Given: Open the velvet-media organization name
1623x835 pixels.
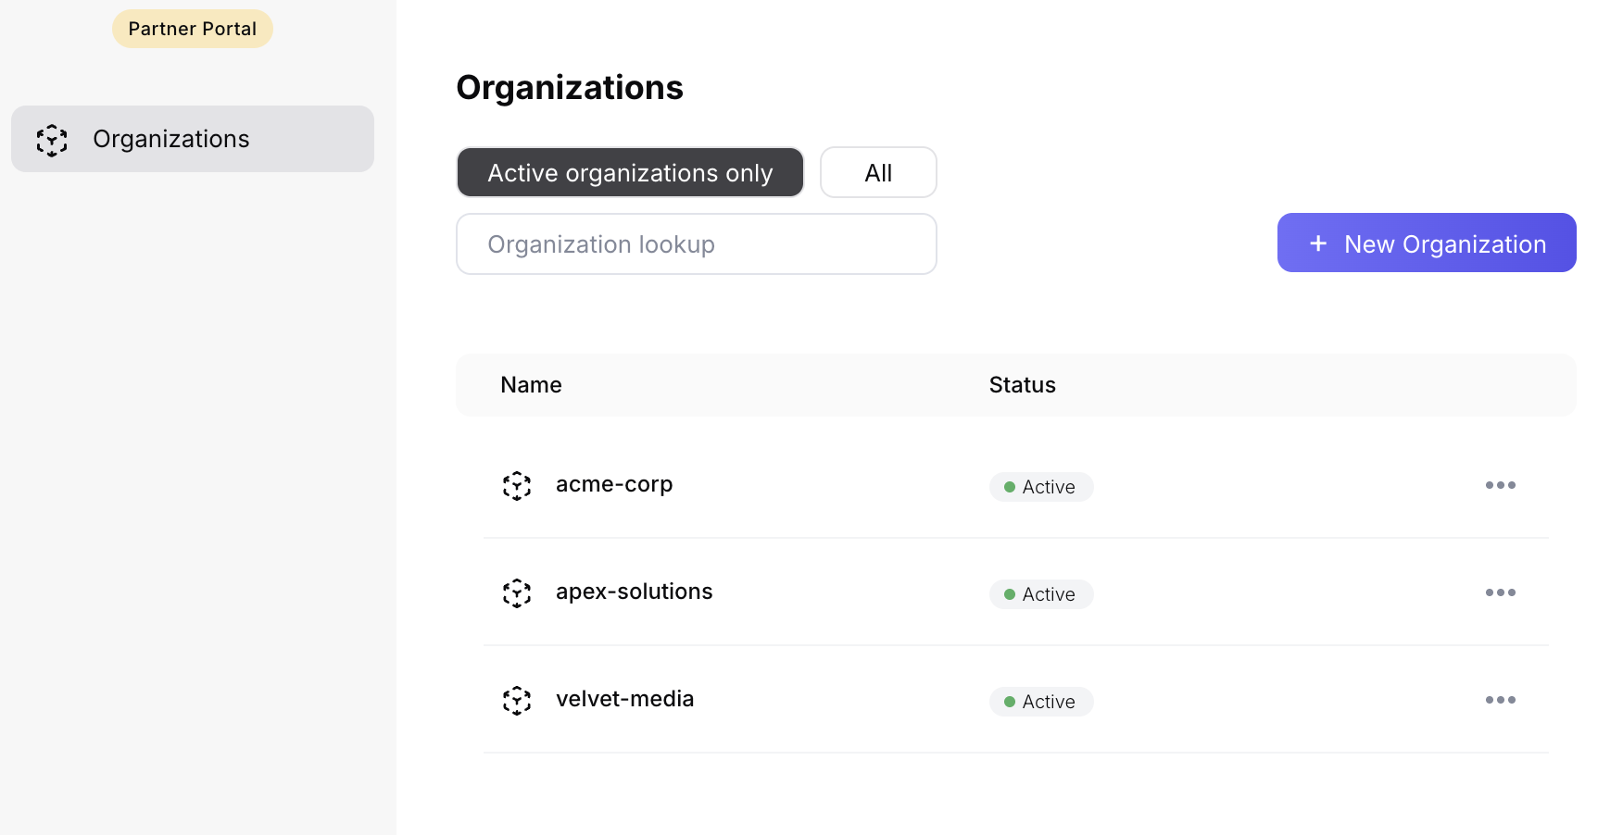Looking at the screenshot, I should coord(624,700).
